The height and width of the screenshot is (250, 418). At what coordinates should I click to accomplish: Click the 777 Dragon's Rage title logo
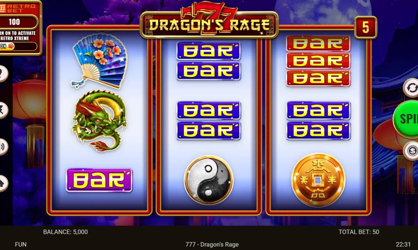(209, 21)
